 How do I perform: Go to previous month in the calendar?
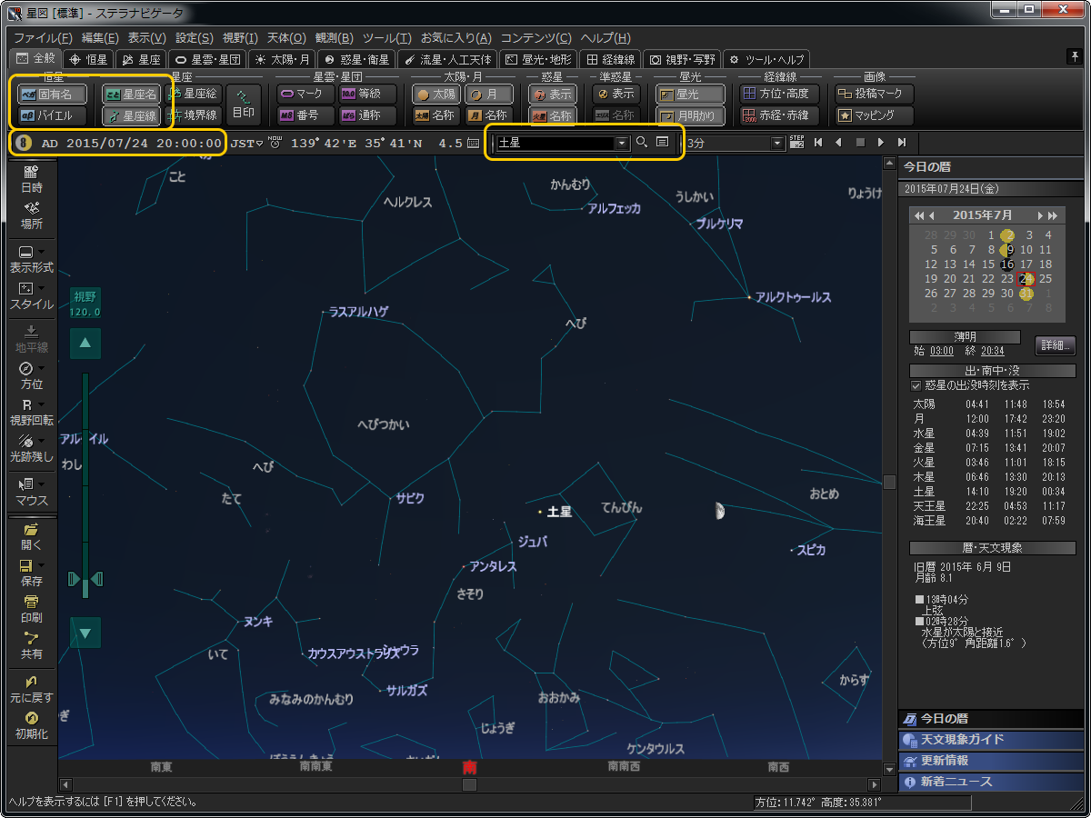(934, 215)
